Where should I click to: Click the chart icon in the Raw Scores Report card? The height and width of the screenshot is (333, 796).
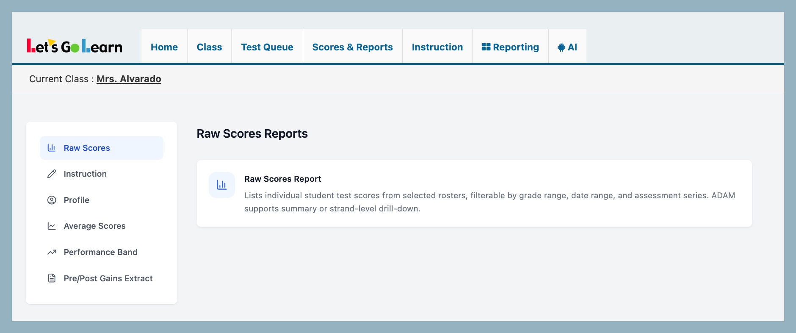[222, 185]
